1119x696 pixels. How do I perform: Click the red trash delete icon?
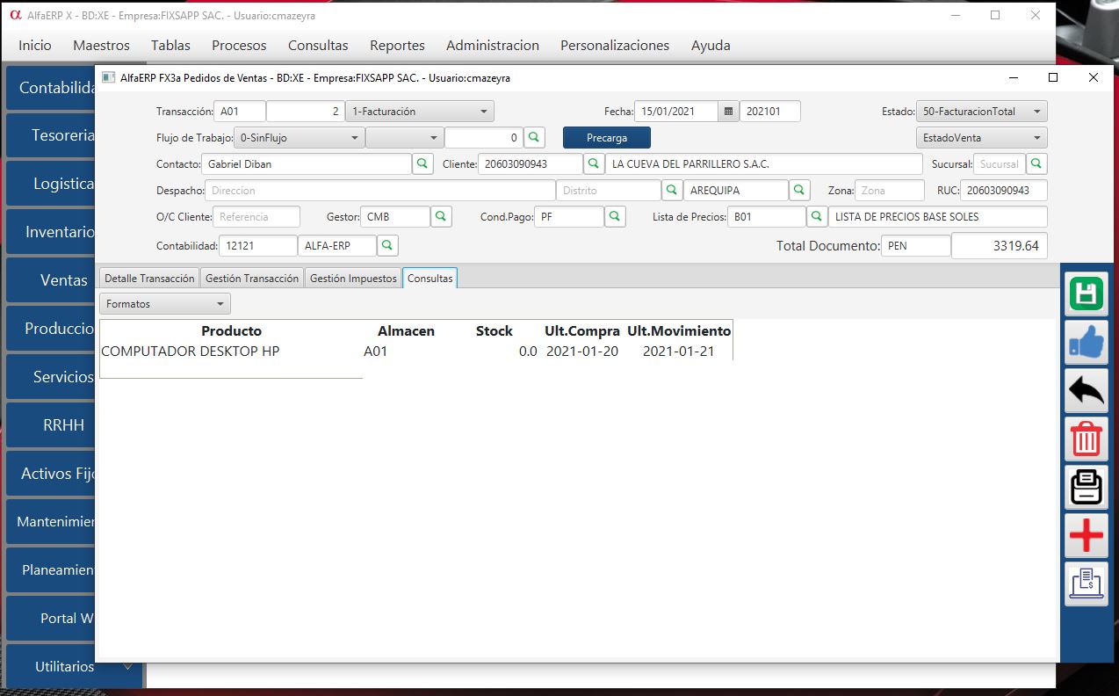1087,439
